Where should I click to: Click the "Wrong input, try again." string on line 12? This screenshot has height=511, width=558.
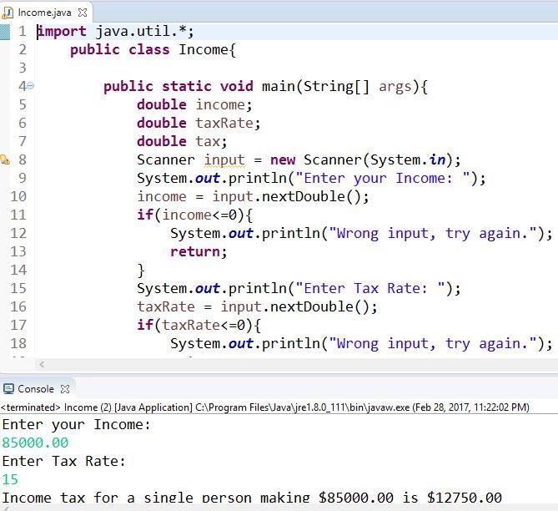tap(433, 234)
